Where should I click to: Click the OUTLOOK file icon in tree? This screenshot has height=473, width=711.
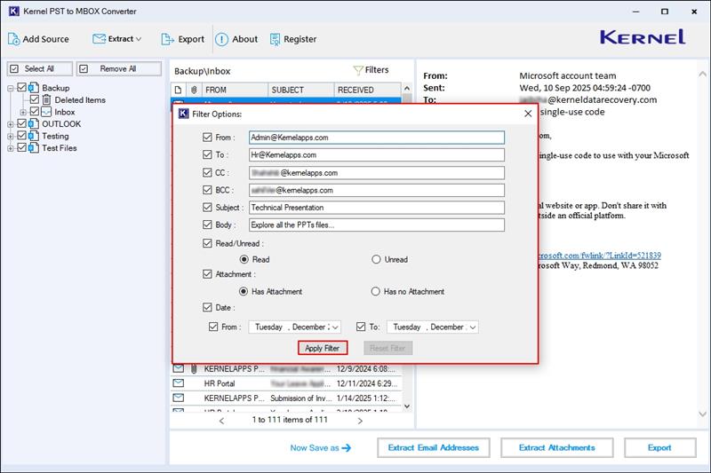tap(34, 124)
